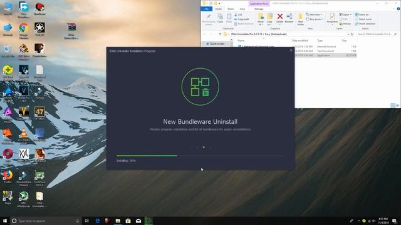Open the WinRAR archive on the desktop

coord(71,31)
